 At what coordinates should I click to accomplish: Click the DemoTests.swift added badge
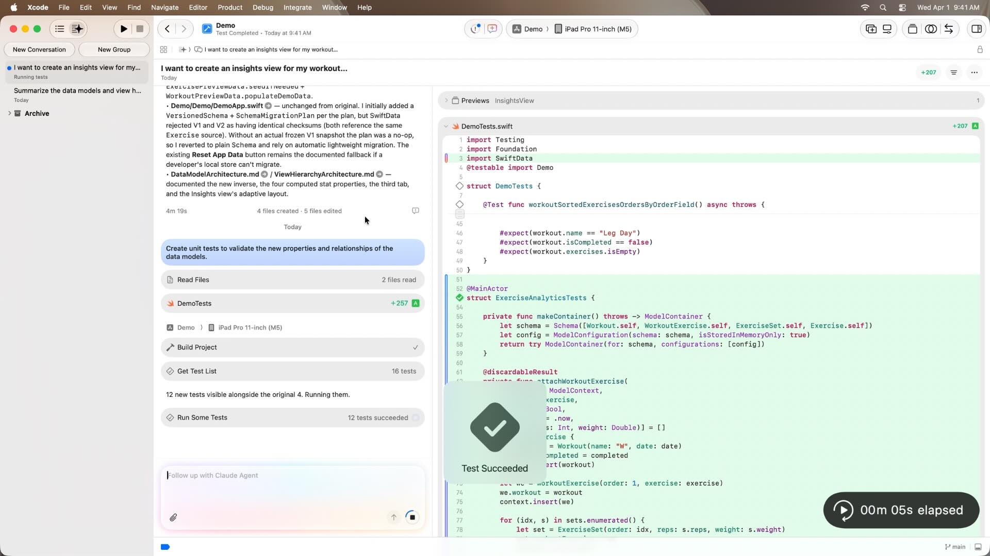point(975,126)
